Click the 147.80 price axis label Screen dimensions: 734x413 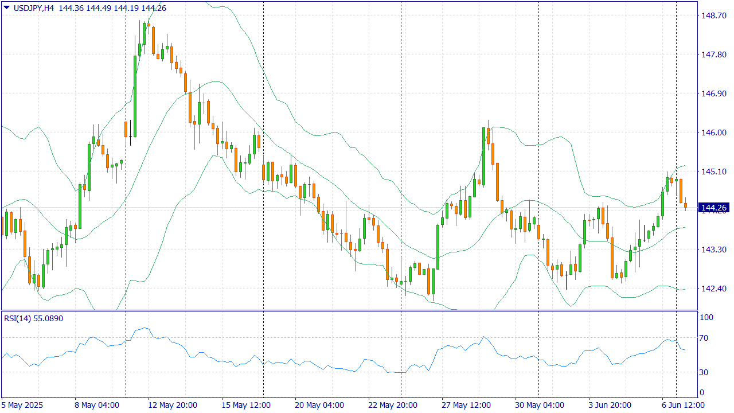click(715, 54)
